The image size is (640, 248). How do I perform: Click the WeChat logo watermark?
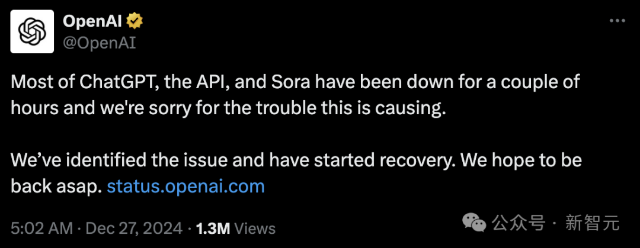[x=474, y=223]
